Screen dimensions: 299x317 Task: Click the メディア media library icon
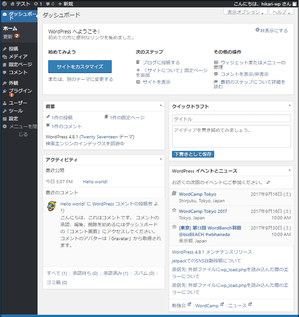point(5,57)
